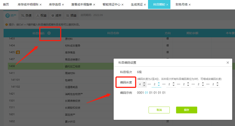Switch to 库存选项 tab

pos(55,4)
